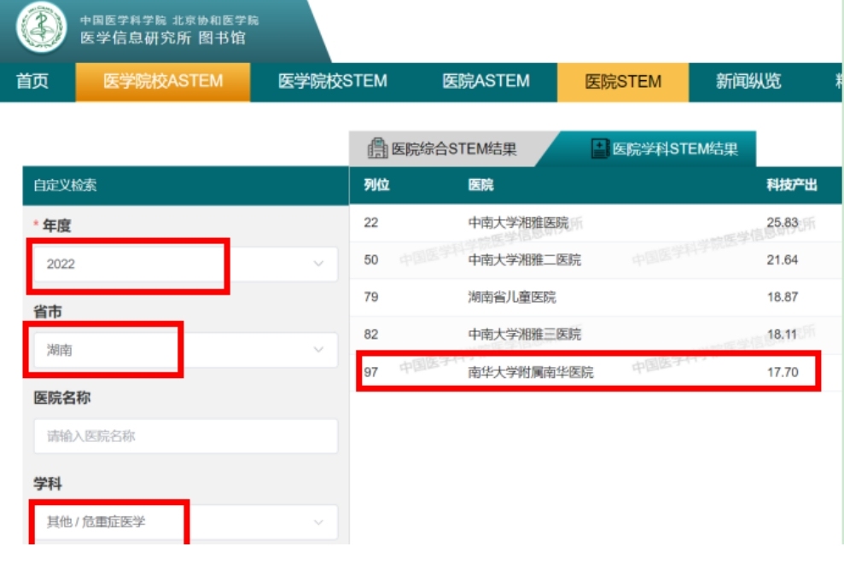Image resolution: width=844 pixels, height=564 pixels.
Task: Select the 医学院校STEM menu item
Action: 332,82
